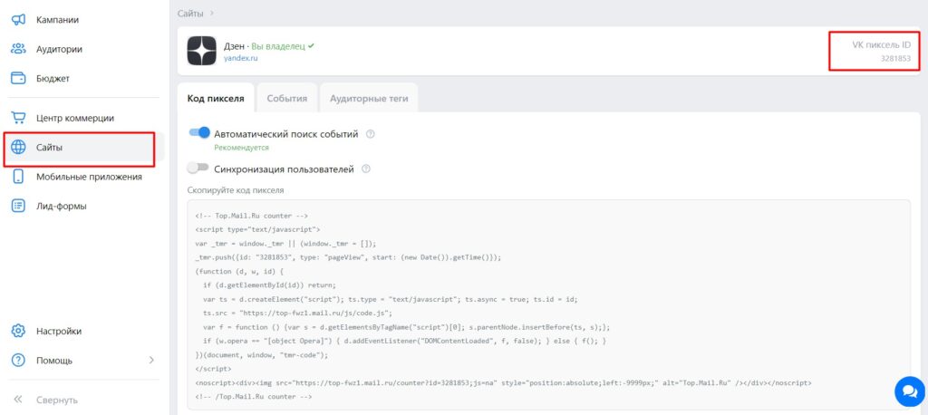928x415 pixels.
Task: Switch to the События tab
Action: tap(287, 98)
